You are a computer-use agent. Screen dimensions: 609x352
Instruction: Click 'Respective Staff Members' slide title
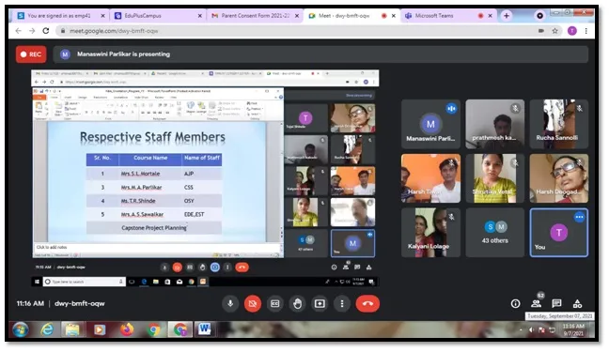coord(152,137)
